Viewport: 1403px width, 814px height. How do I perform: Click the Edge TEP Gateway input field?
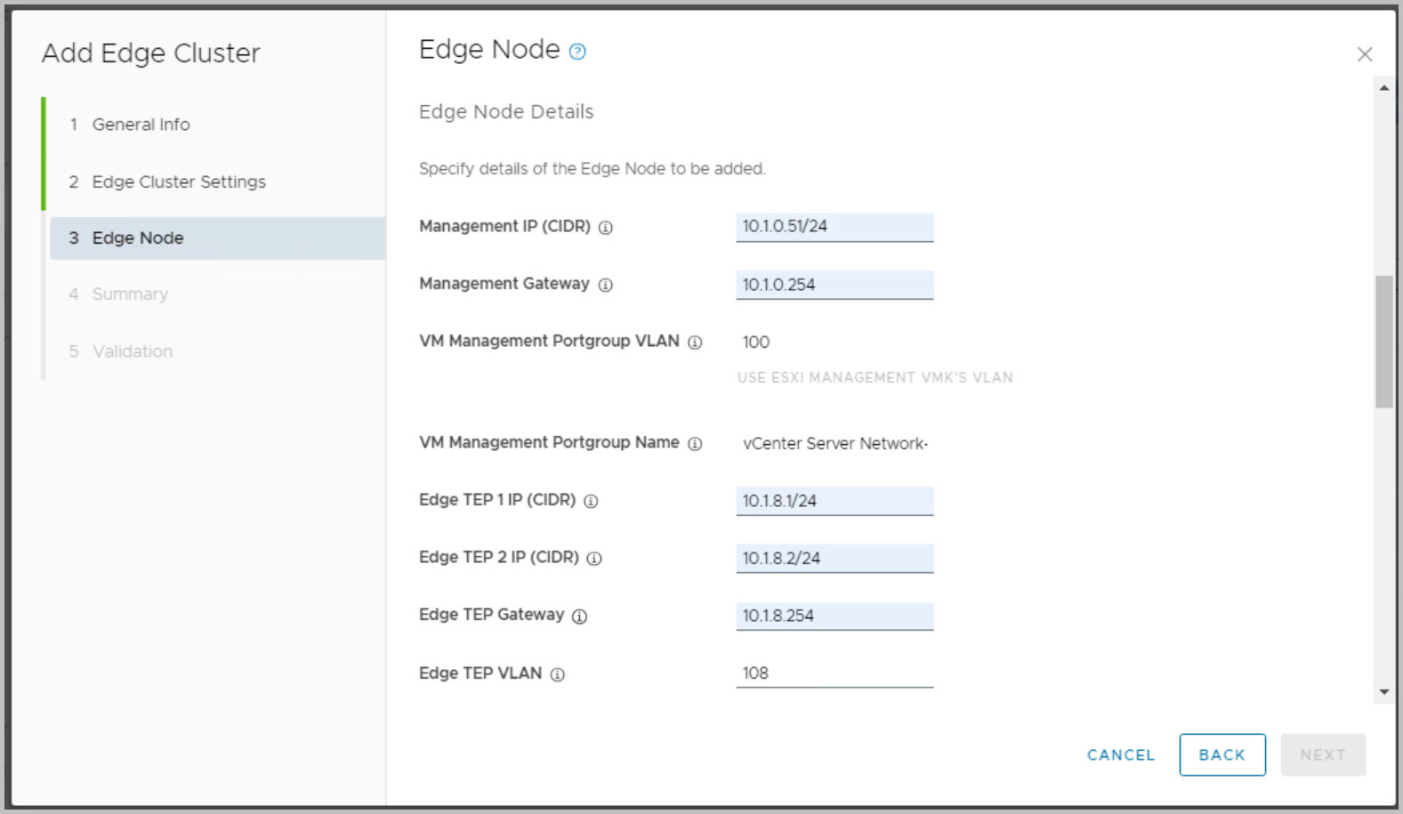tap(834, 616)
